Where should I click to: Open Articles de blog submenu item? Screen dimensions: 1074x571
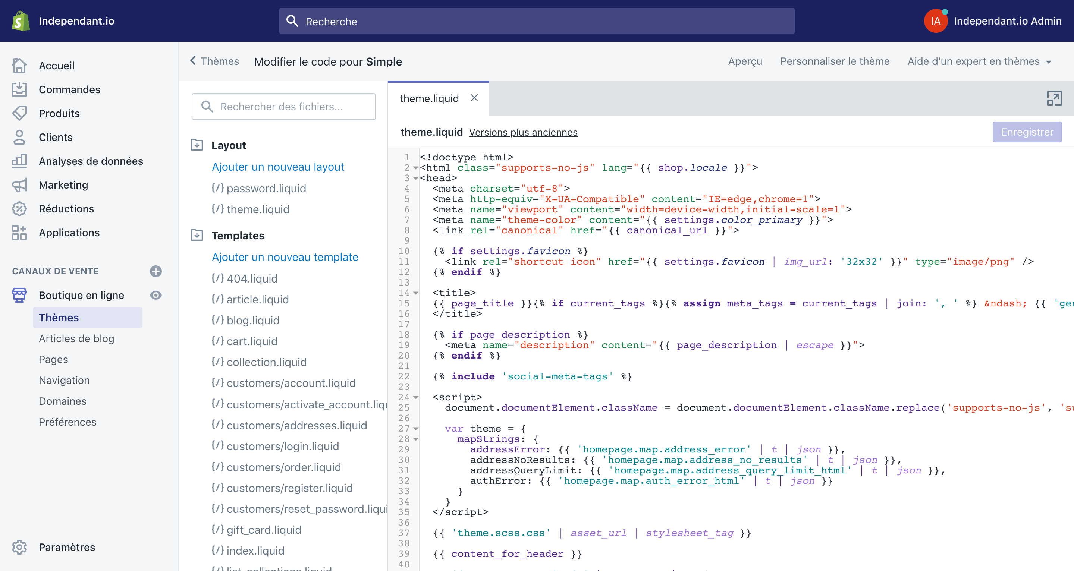pyautogui.click(x=76, y=338)
